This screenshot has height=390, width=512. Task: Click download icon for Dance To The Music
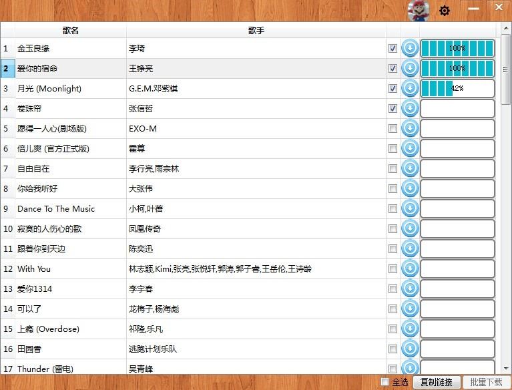(x=410, y=208)
